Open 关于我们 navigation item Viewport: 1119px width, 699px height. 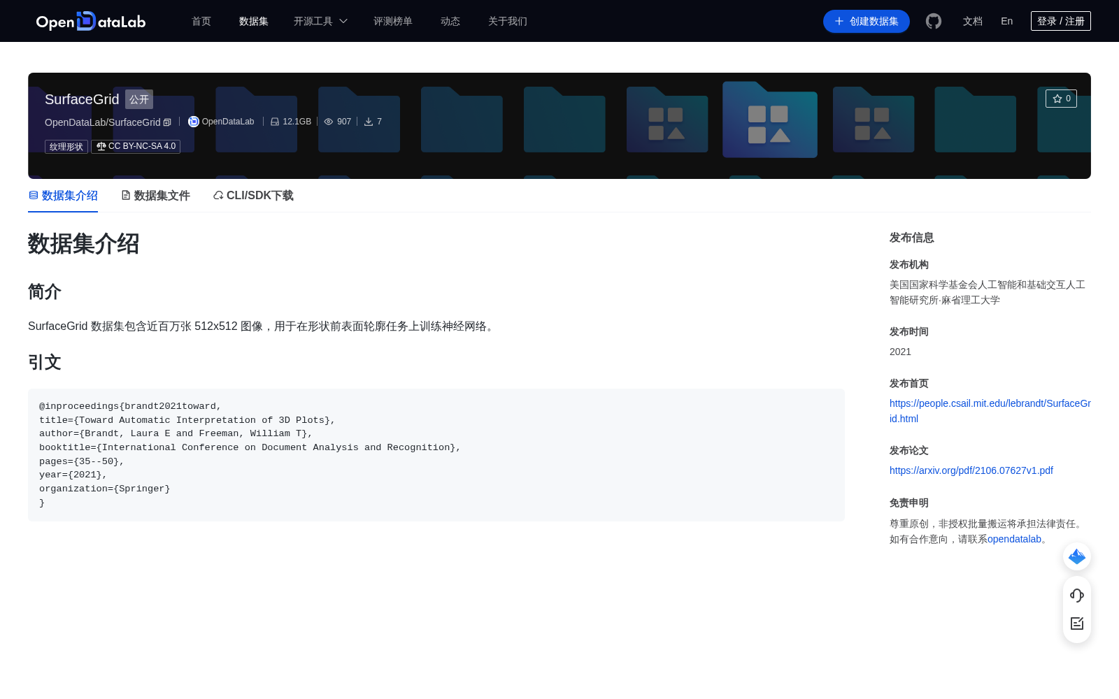coord(508,21)
